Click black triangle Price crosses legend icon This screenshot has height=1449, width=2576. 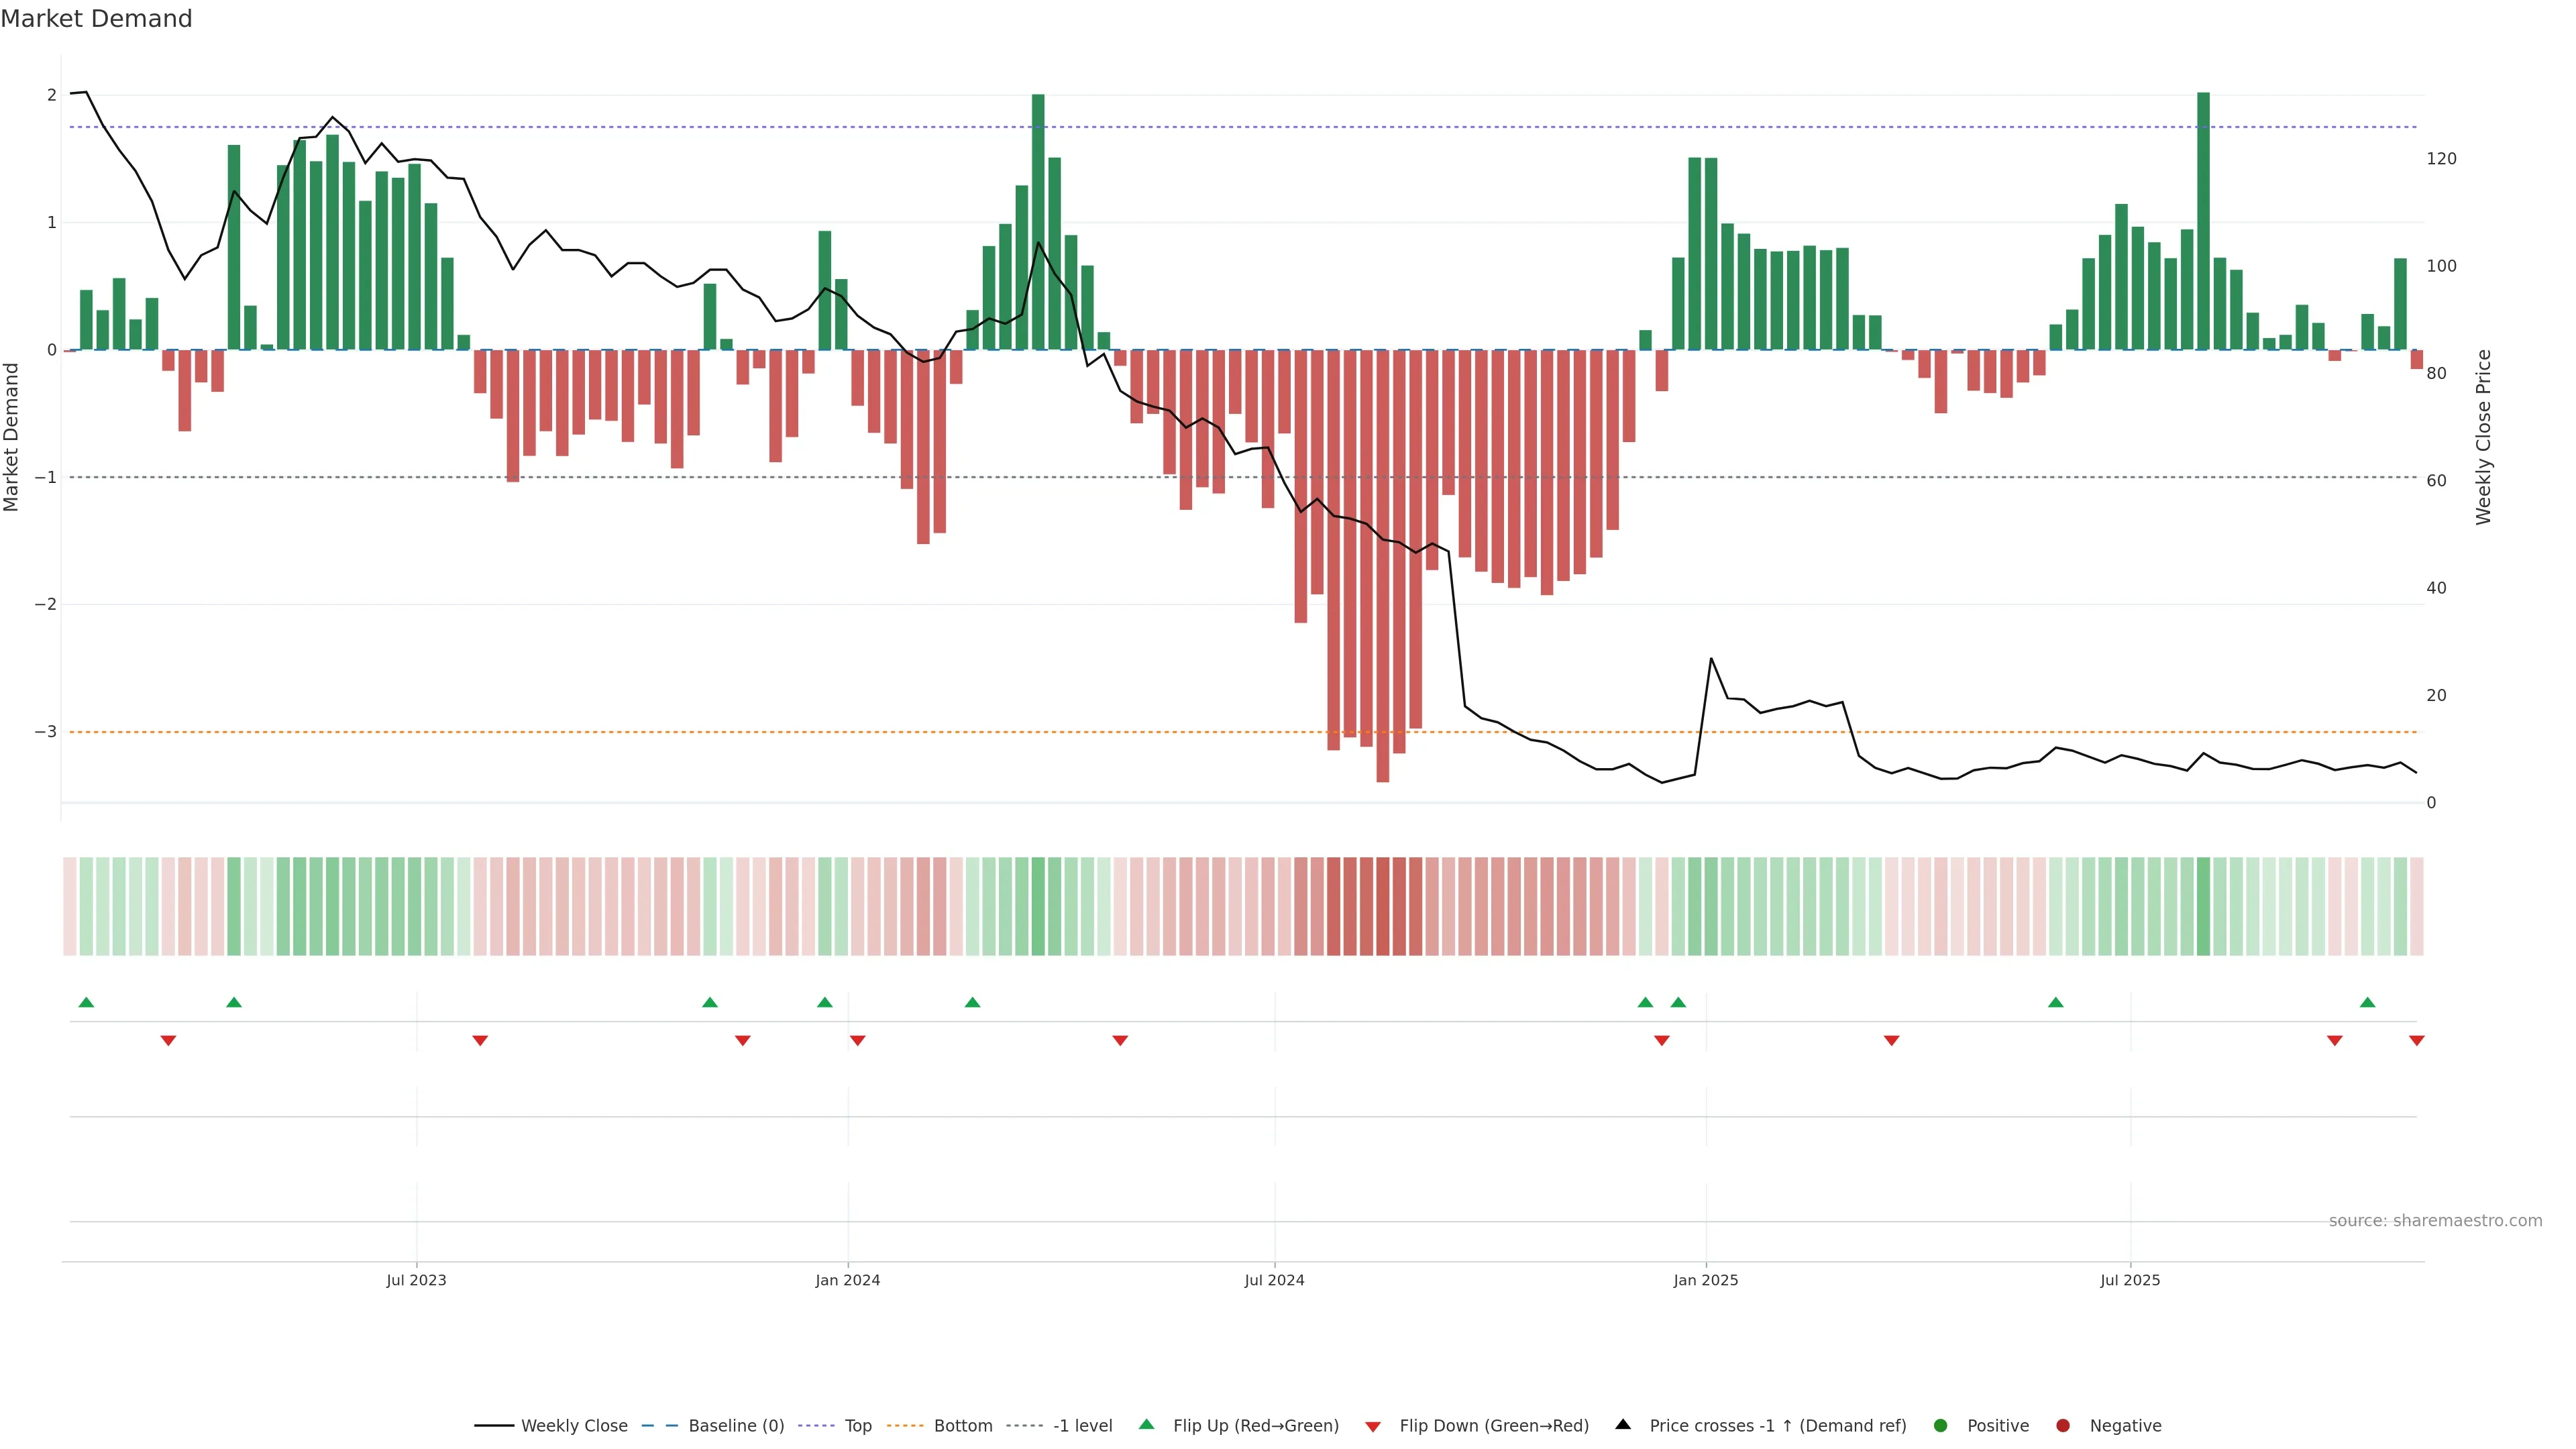point(1623,1425)
